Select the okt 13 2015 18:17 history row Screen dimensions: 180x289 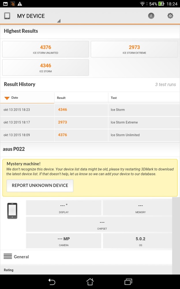90,122
